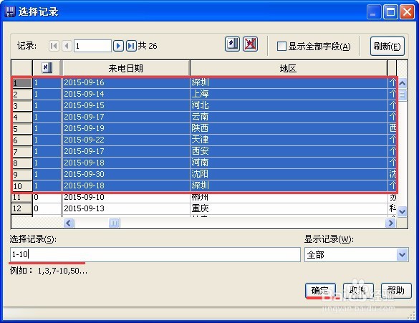Click region cell 重庆
This screenshot has height=323, width=419.
[x=289, y=208]
